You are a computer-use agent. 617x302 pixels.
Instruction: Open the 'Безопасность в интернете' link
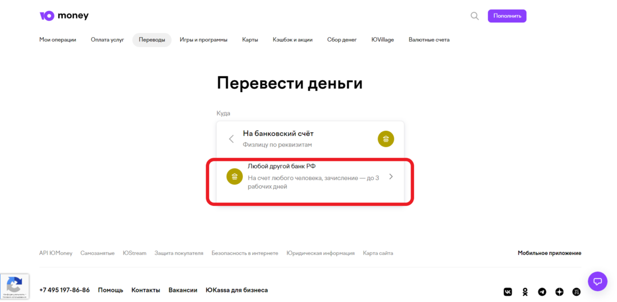tap(245, 253)
